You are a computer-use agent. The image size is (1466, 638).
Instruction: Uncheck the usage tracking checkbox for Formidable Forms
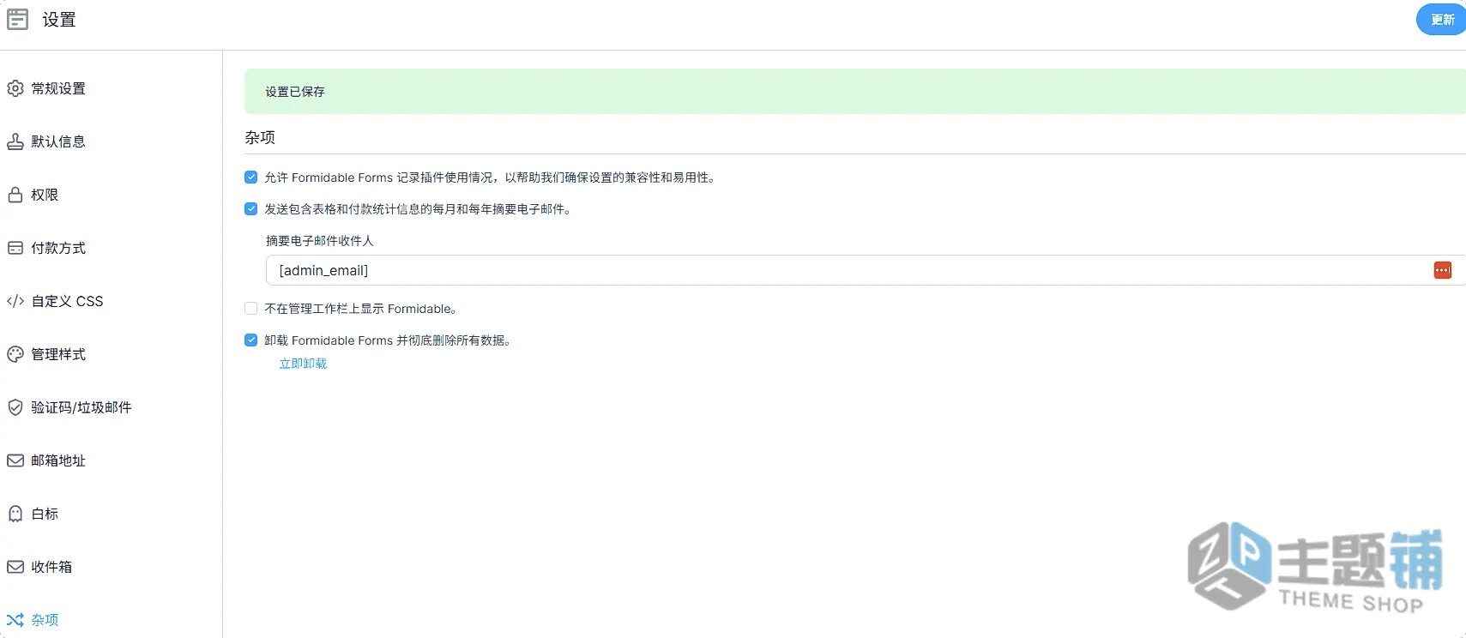pyautogui.click(x=250, y=178)
